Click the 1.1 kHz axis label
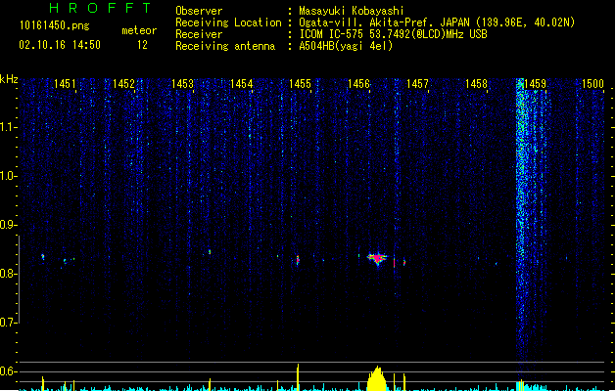This screenshot has width=616, height=391. 8,127
